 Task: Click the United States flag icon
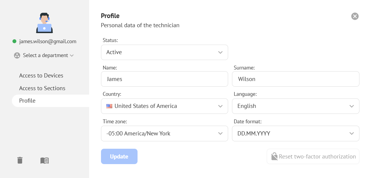pos(109,106)
